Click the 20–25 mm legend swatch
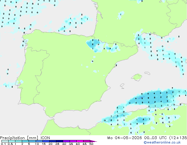187x145 pixels. pos(53,141)
